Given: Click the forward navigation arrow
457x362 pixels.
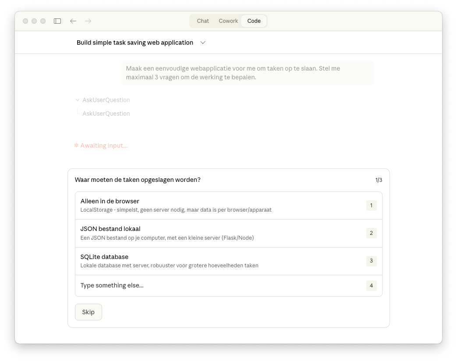Looking at the screenshot, I should 89,21.
